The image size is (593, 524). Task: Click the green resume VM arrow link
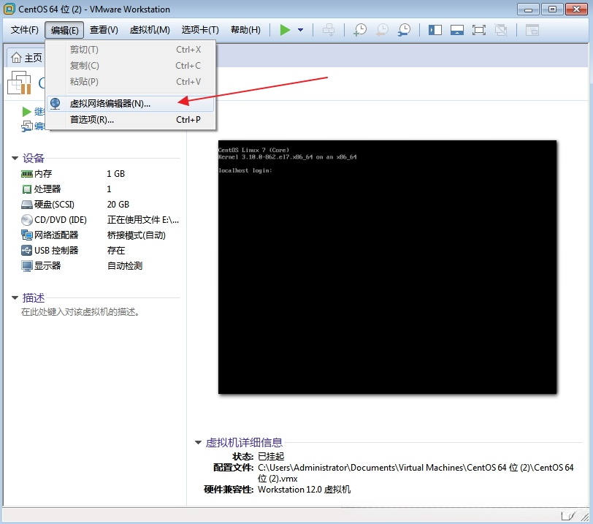pyautogui.click(x=26, y=111)
